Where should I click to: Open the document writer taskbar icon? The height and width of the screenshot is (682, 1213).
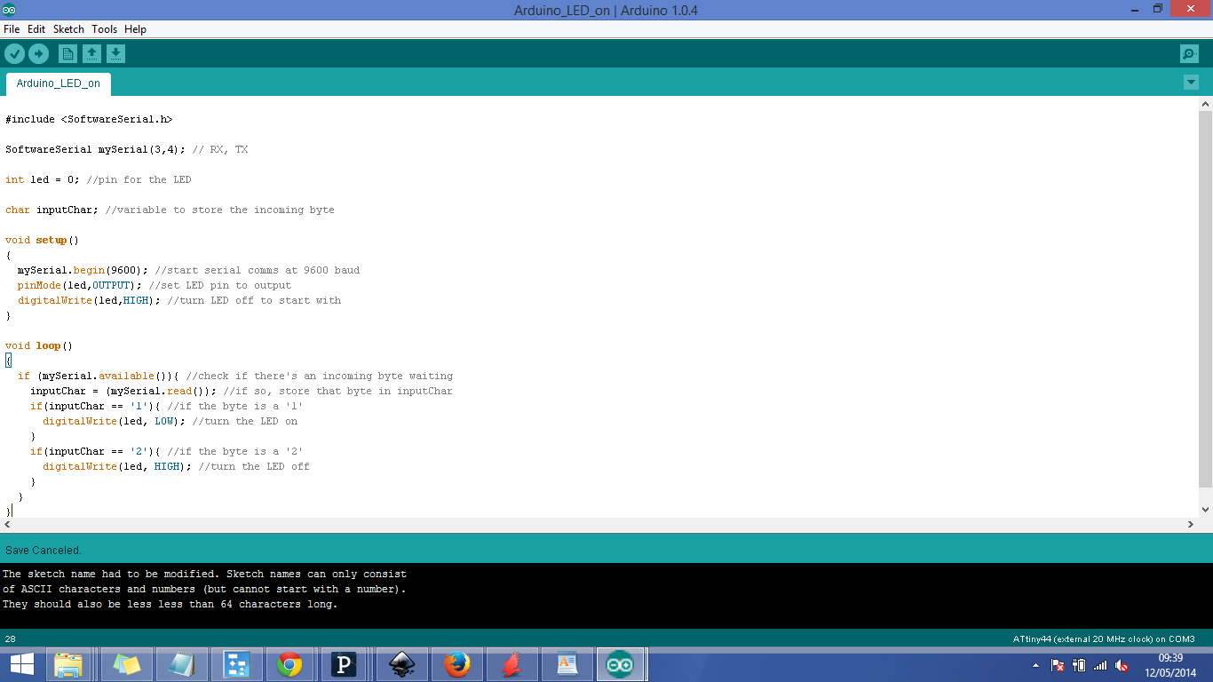[x=567, y=664]
